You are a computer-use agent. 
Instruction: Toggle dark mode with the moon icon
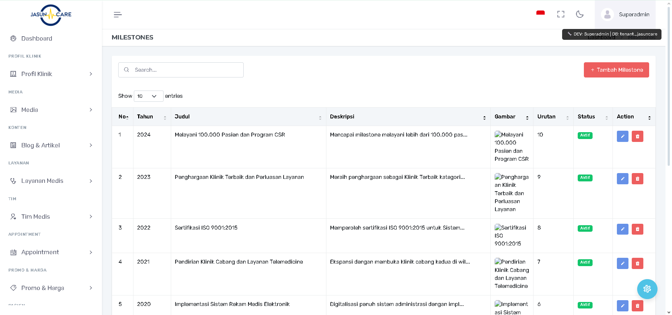tap(580, 14)
